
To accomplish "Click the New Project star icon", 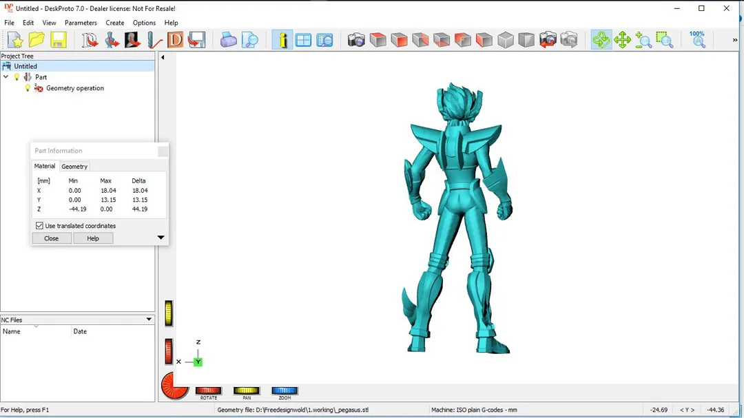I will (15, 40).
